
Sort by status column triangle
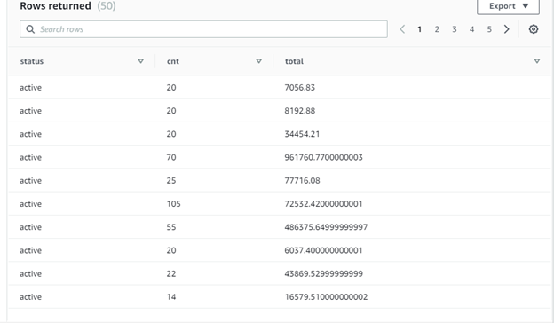140,61
